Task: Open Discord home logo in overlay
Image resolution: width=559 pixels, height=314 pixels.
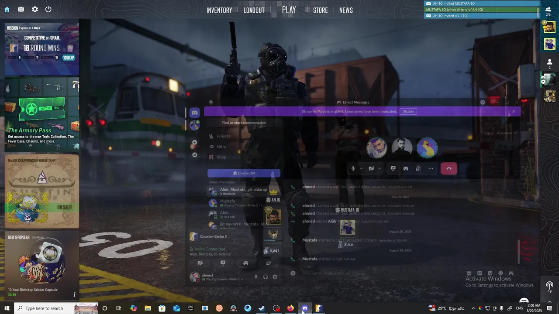Action: click(195, 113)
